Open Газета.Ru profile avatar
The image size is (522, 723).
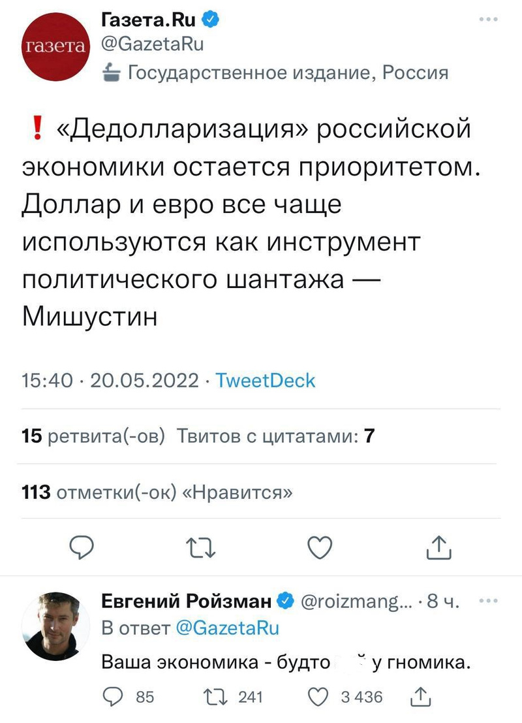point(55,45)
